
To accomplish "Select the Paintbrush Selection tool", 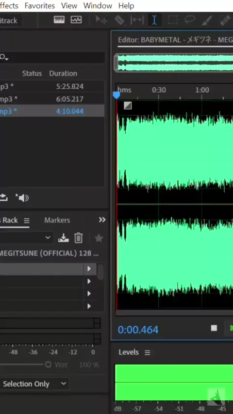I will [x=207, y=20].
